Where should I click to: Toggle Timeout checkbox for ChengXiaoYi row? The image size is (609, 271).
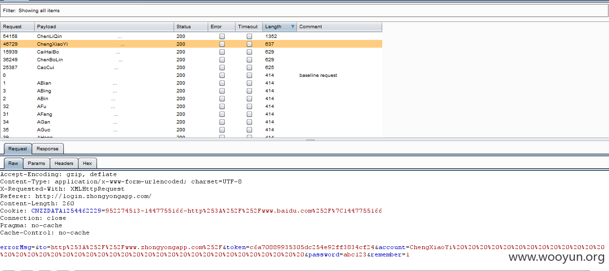(249, 44)
